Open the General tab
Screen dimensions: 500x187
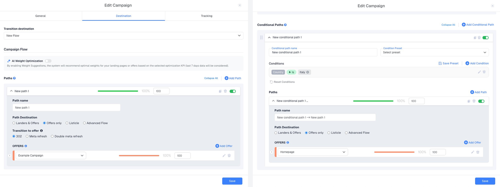tap(40, 16)
